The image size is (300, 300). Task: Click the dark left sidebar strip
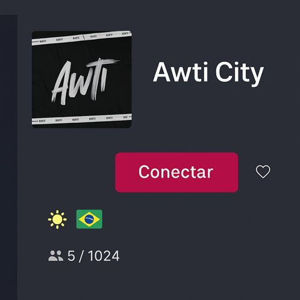8,157
